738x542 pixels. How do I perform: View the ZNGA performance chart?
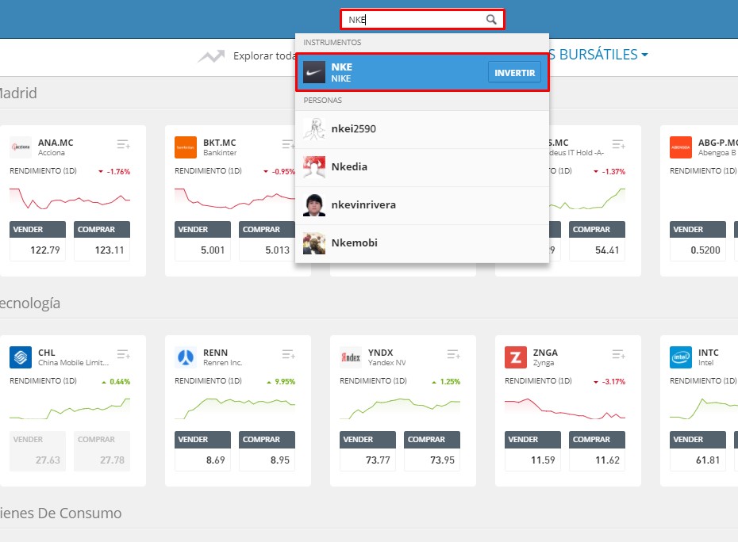pos(565,409)
